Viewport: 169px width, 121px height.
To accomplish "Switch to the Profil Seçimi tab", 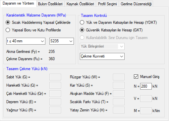I will click(x=107, y=4).
